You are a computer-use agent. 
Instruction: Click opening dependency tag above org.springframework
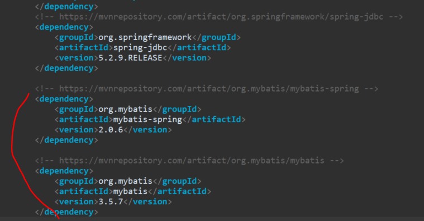tap(64, 27)
